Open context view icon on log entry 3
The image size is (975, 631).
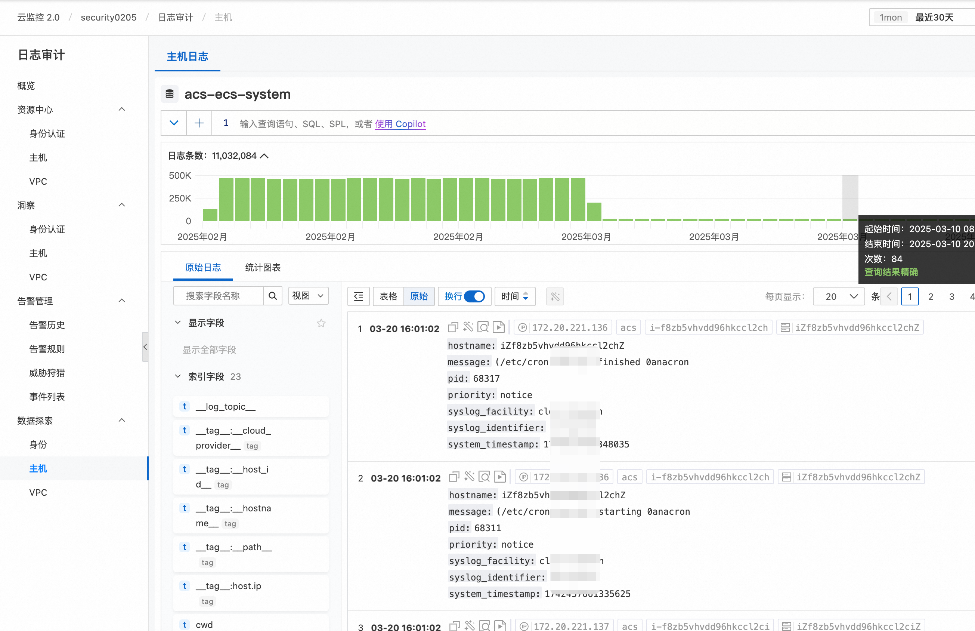[485, 626]
